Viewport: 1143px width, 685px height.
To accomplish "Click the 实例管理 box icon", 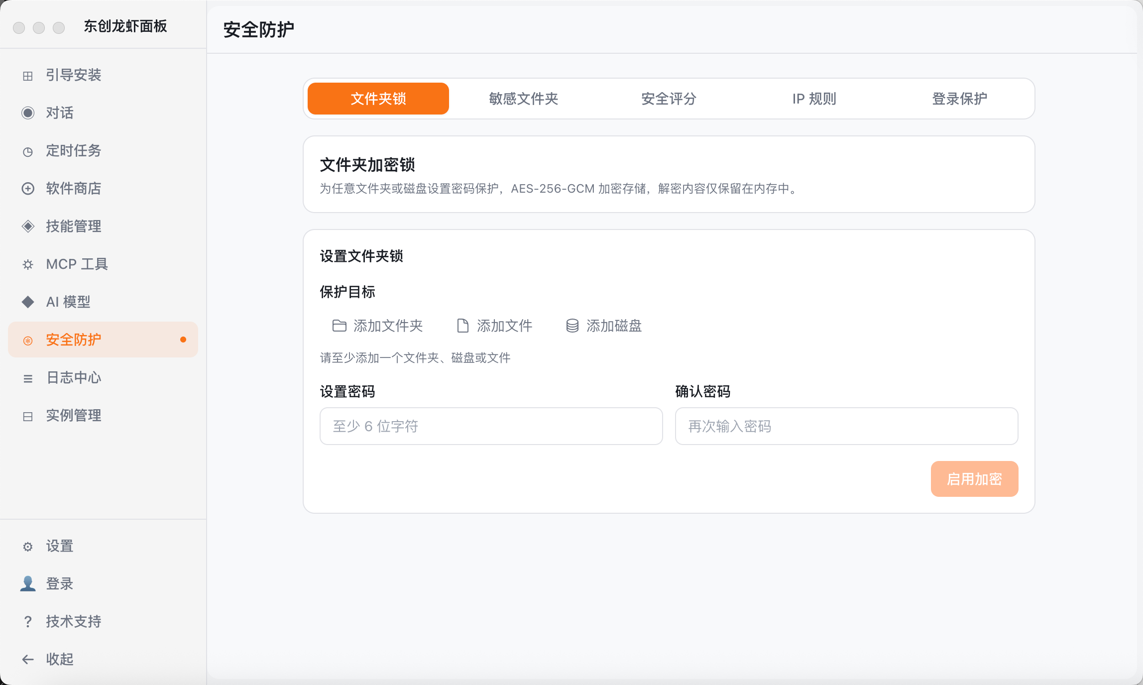I will 28,416.
